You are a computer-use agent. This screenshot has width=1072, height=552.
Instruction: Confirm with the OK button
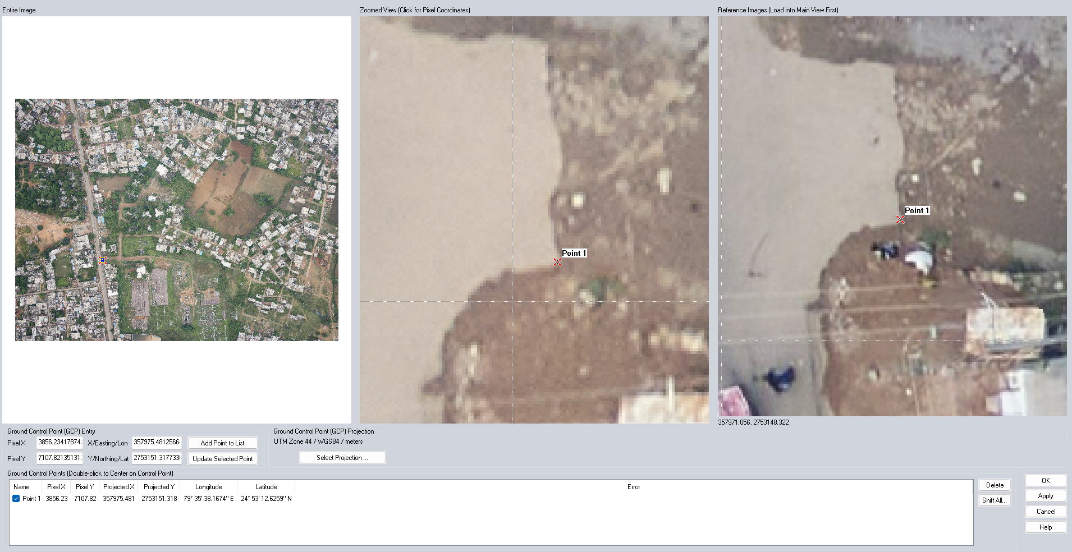point(1045,481)
